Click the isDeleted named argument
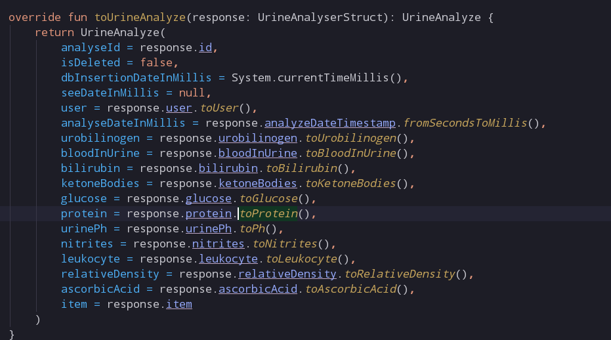 pos(91,63)
